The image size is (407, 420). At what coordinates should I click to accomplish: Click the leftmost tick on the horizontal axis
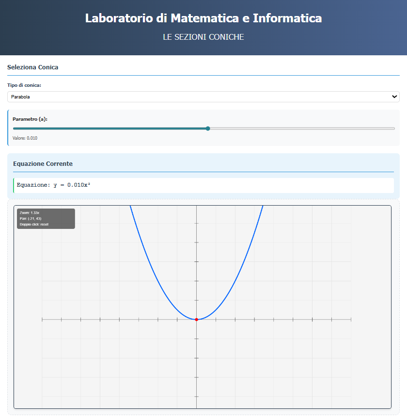(x=42, y=320)
